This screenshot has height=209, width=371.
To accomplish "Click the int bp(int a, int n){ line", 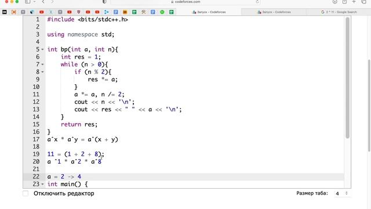I will (82, 49).
